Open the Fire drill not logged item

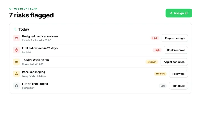[x=35, y=84]
